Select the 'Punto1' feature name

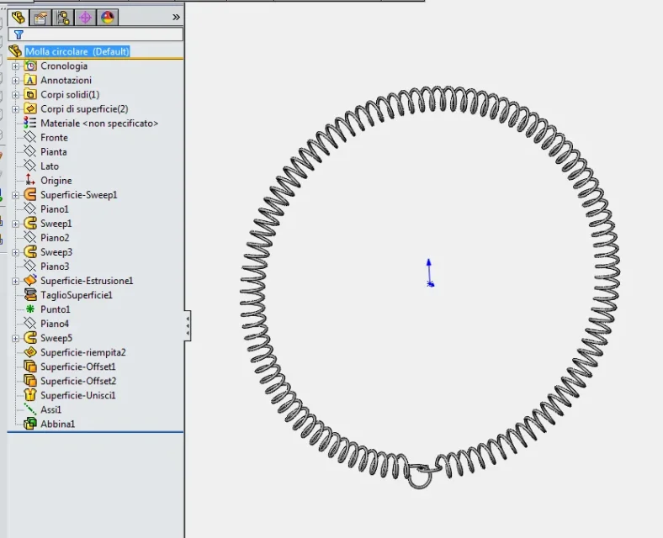pos(56,309)
